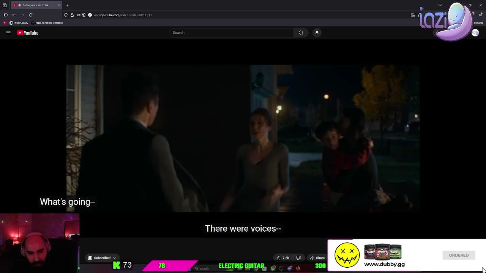Open site permissions icon in address bar
Screen dimensions: 486x273
[x=79, y=15]
